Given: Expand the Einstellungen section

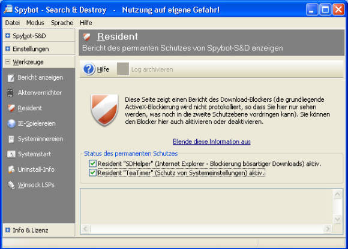Looking at the screenshot, I should [8, 48].
